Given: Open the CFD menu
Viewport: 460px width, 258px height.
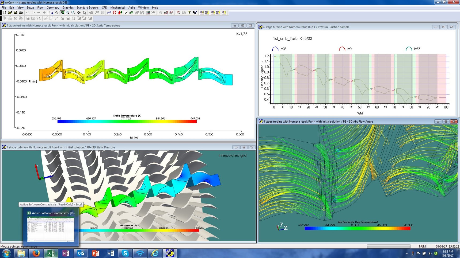Looking at the screenshot, I should pyautogui.click(x=104, y=7).
